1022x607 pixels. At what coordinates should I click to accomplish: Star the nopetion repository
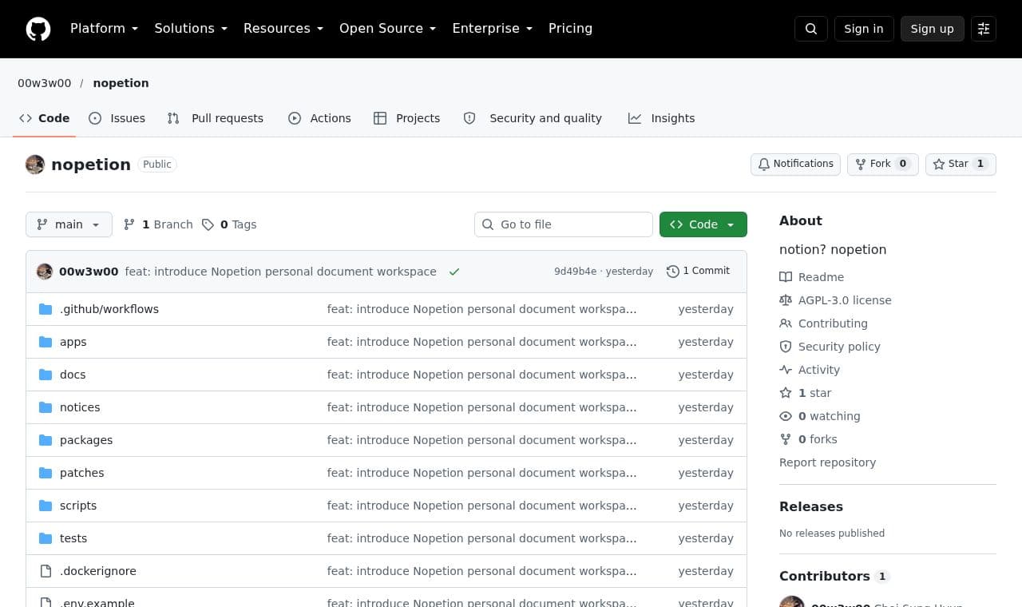point(961,164)
